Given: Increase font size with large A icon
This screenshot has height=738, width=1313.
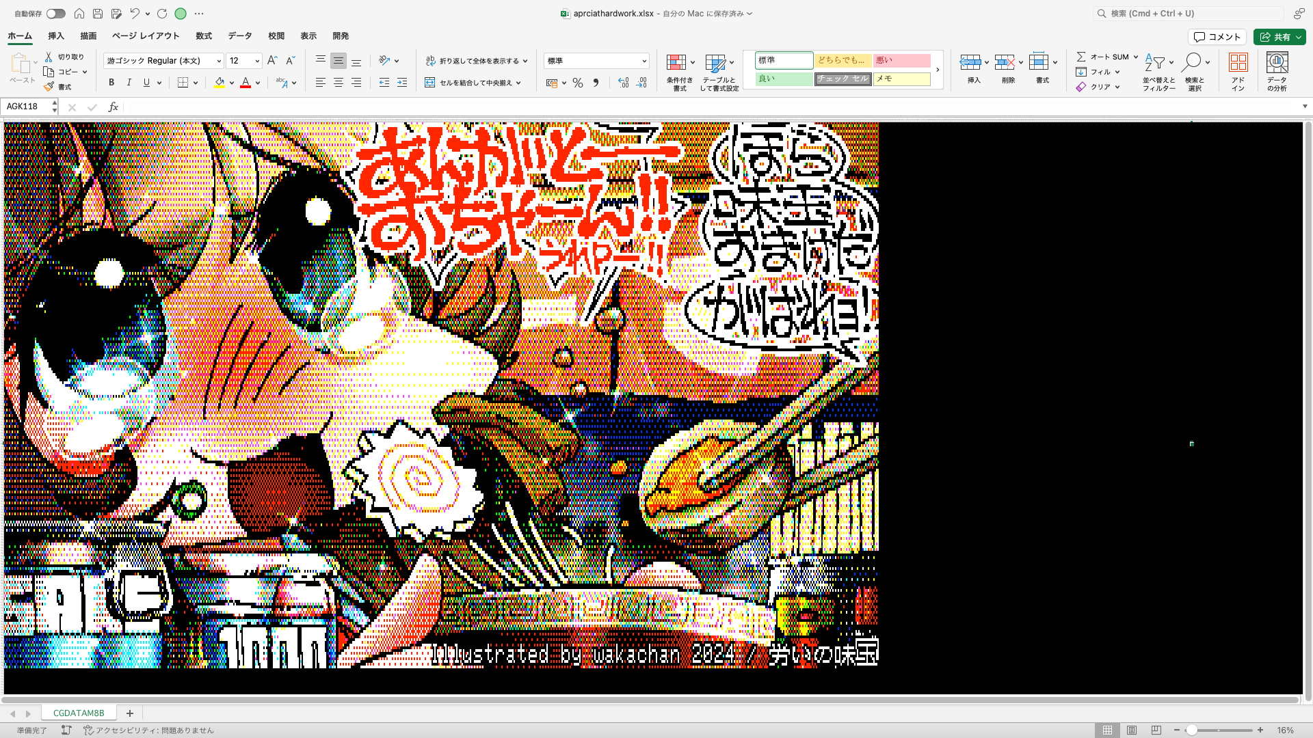Looking at the screenshot, I should pos(272,61).
